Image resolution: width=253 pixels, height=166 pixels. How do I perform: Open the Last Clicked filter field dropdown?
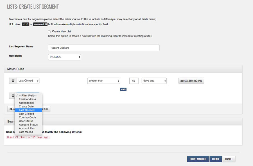point(28,81)
